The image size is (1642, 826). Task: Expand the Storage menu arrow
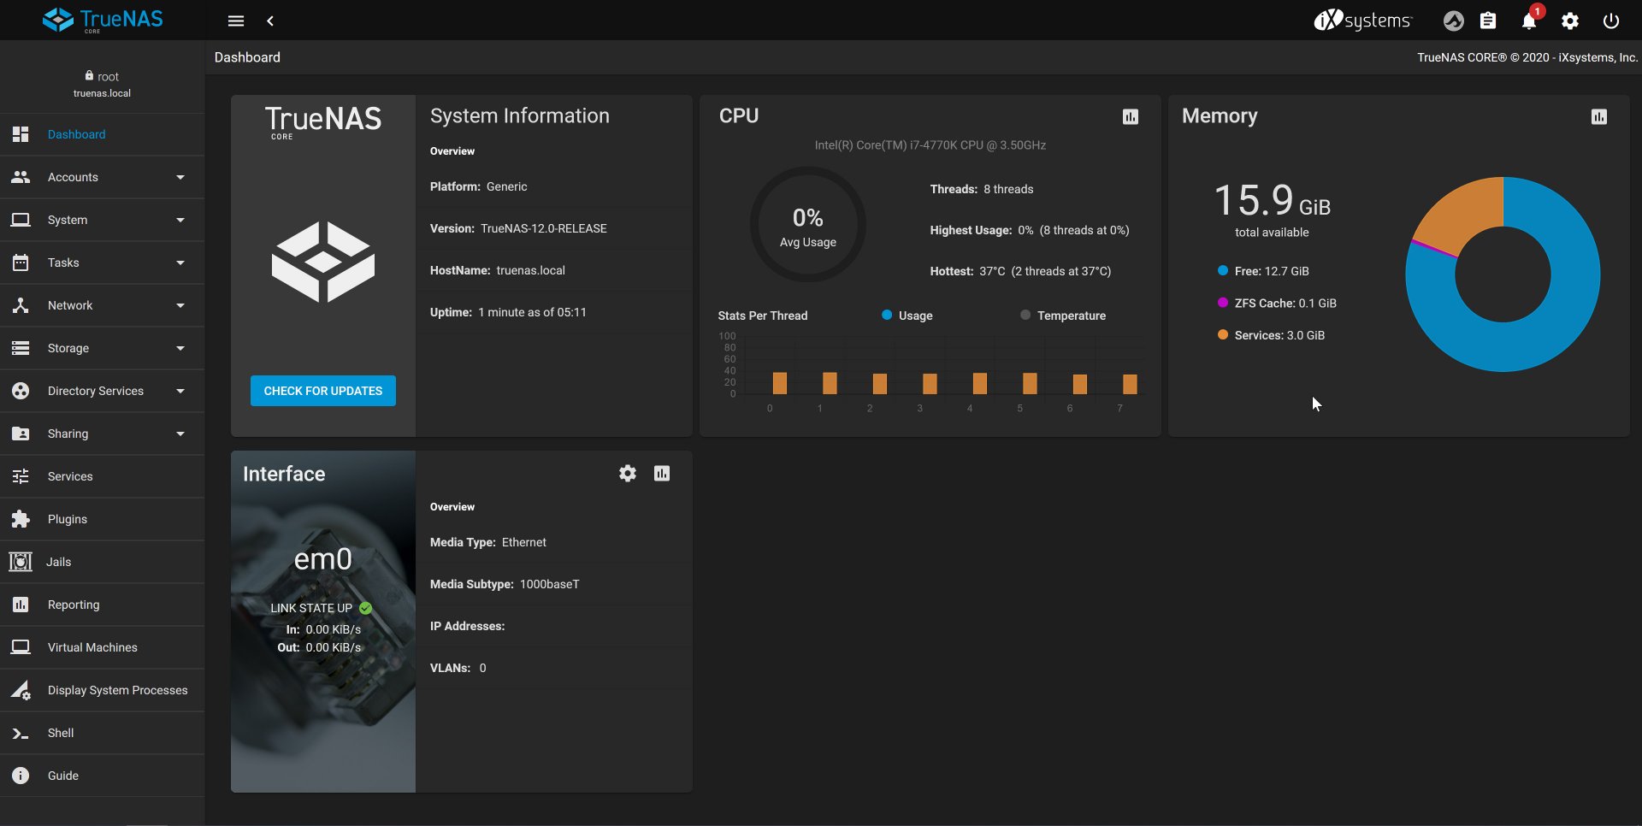(x=180, y=348)
